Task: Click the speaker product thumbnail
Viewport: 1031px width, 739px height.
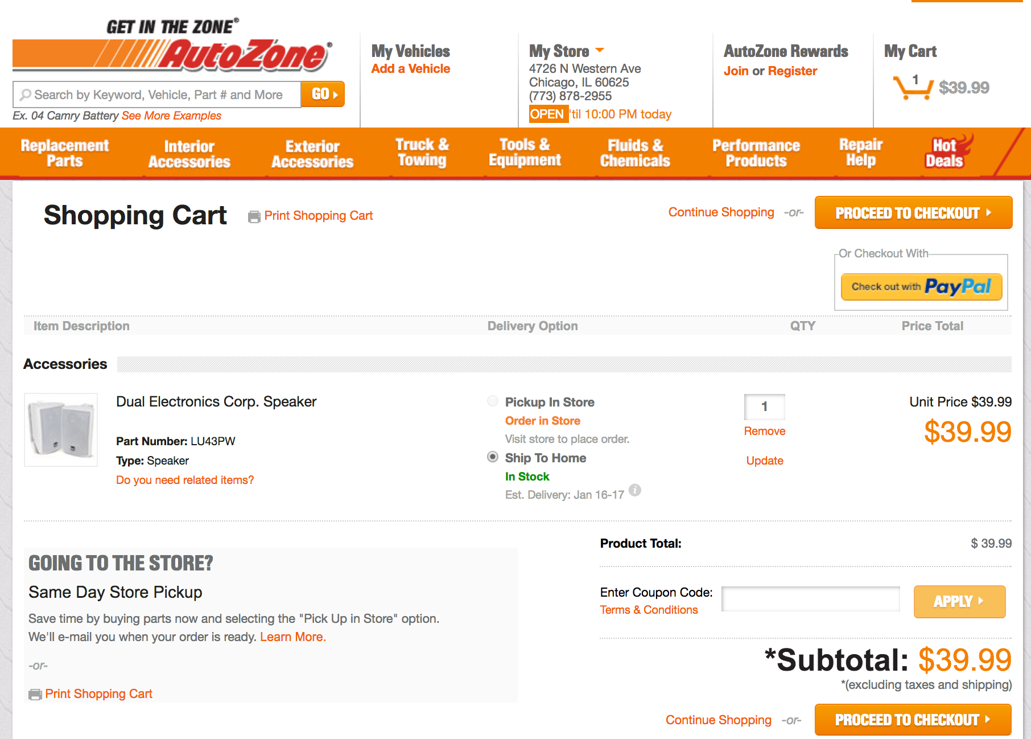Action: click(61, 430)
